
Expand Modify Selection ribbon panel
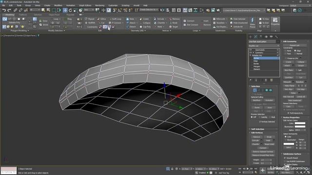click(x=57, y=31)
